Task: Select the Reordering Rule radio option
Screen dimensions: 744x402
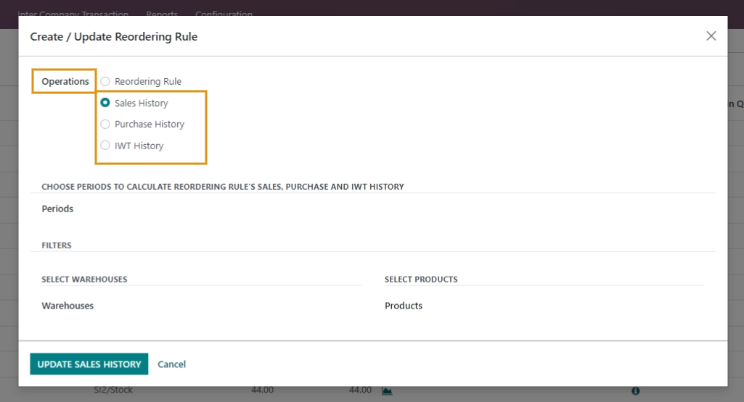Action: pyautogui.click(x=105, y=81)
